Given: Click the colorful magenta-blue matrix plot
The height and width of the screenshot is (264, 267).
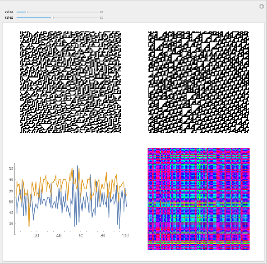Looking at the screenshot, I should 198,199.
